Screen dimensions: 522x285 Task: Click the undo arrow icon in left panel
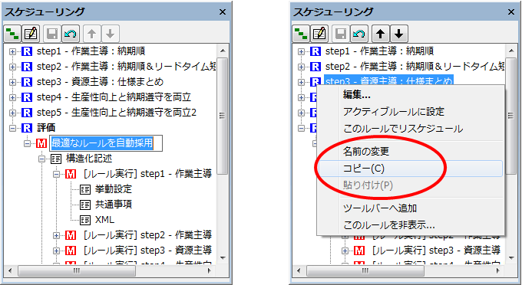click(71, 34)
